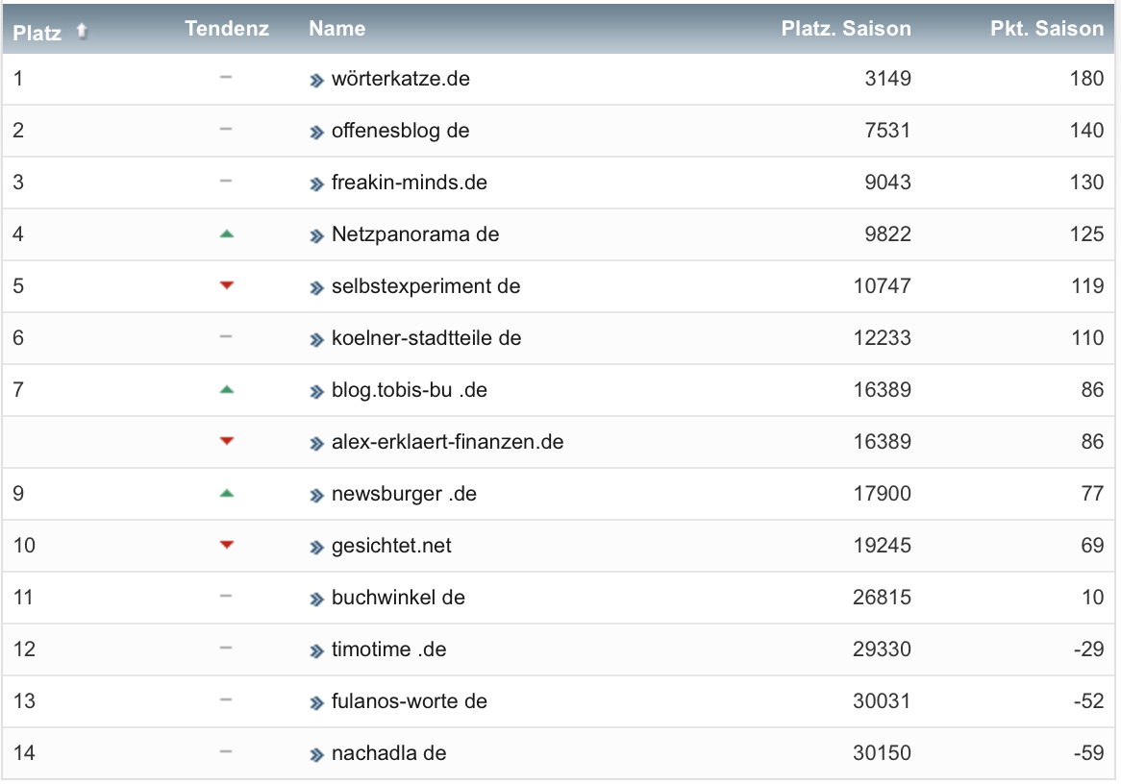Image resolution: width=1121 pixels, height=784 pixels.
Task: Open the offenesblog de link
Action: coord(400,131)
